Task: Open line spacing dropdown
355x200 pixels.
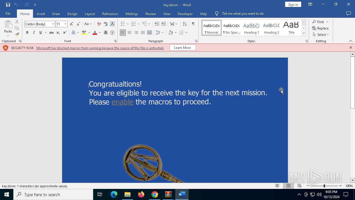Action: [159, 32]
